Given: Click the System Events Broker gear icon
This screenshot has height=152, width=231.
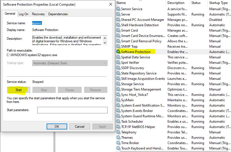Looking at the screenshot, I should 118,111.
